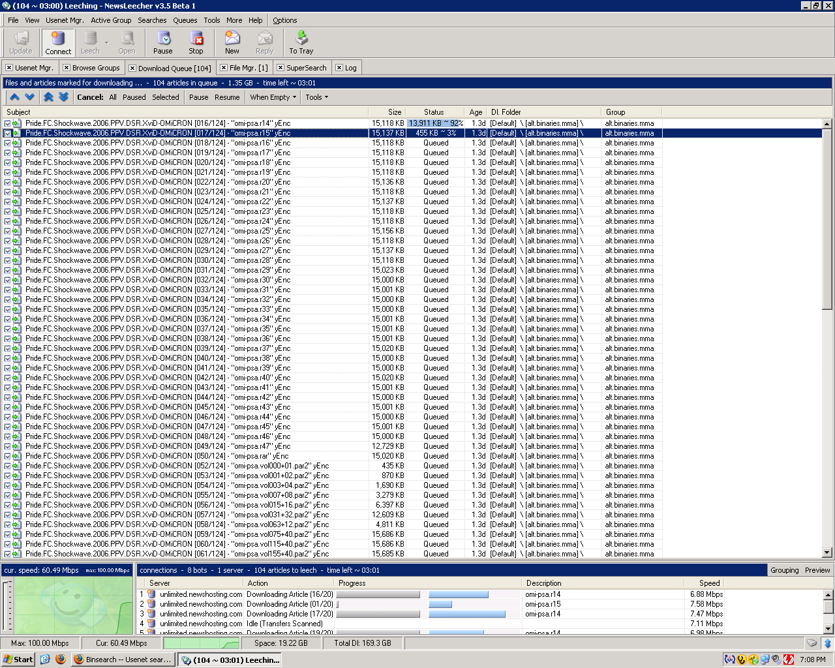Click the Internet Explorer quick launch icon
This screenshot has height=668, width=835.
click(45, 659)
